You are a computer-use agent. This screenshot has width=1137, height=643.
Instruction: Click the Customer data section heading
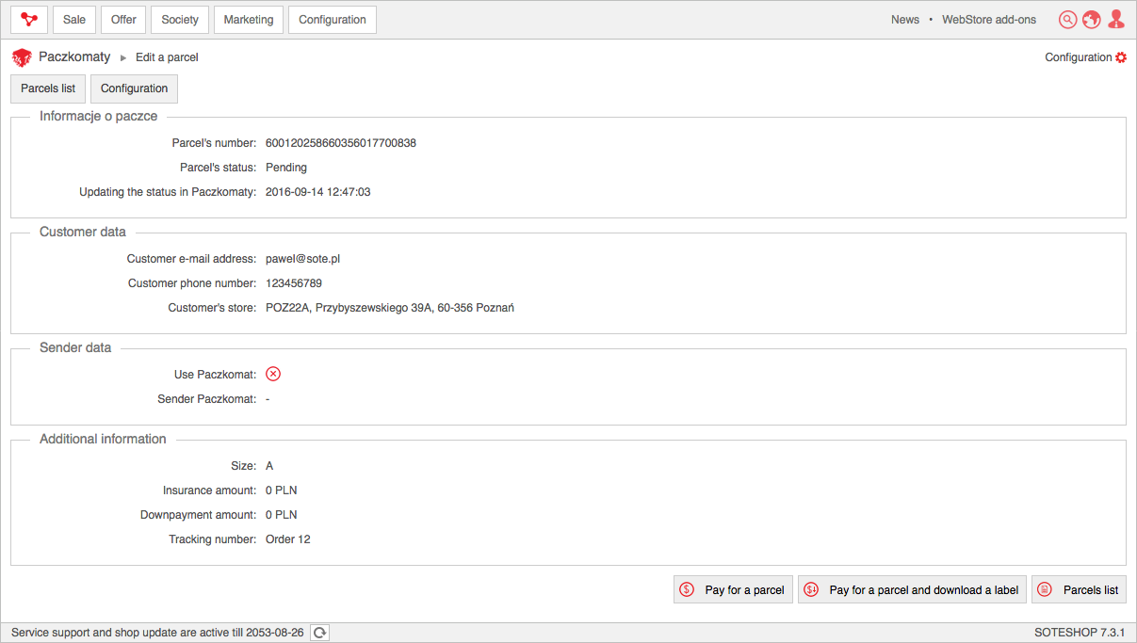click(83, 232)
